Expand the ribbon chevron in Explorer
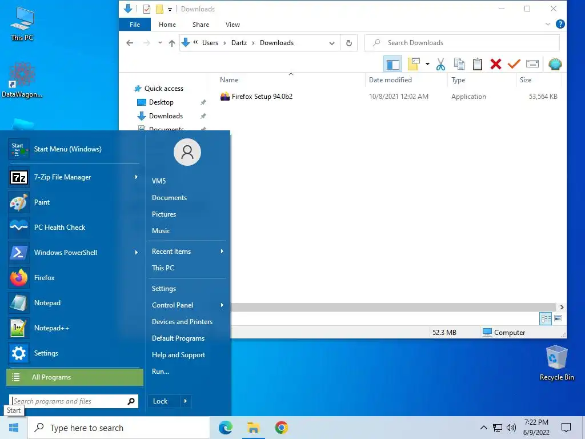Image resolution: width=585 pixels, height=439 pixels. (x=548, y=24)
